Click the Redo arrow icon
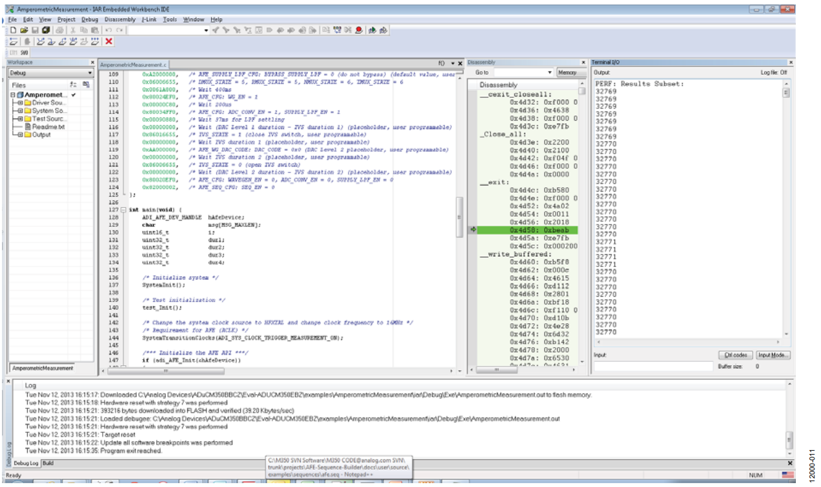821x487 pixels. [x=120, y=30]
